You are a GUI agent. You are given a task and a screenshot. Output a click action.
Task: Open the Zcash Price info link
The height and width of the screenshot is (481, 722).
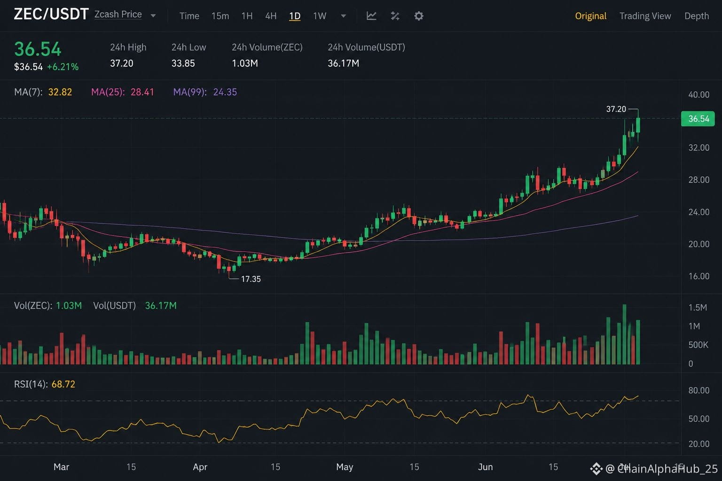[x=118, y=15]
